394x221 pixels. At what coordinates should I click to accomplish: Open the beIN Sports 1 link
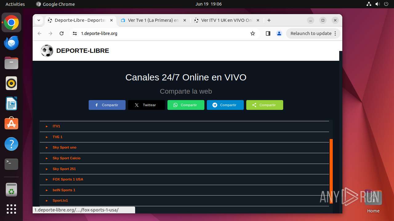click(x=64, y=190)
